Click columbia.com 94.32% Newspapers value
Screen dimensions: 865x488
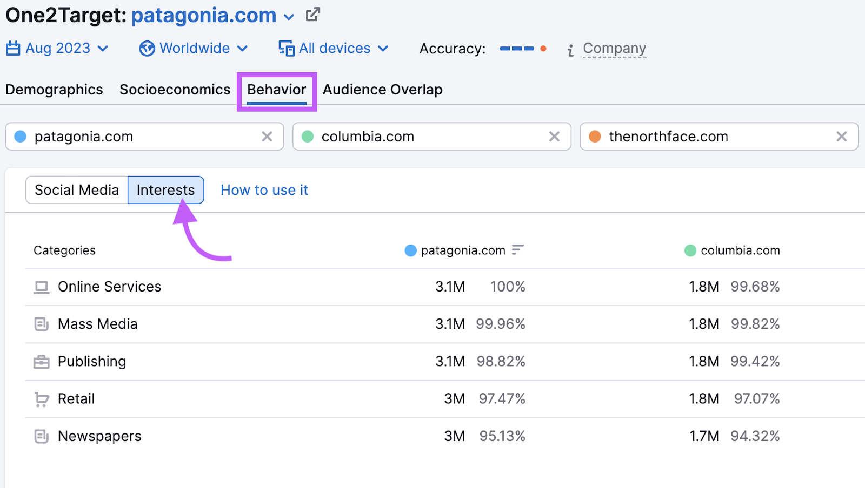click(x=755, y=436)
